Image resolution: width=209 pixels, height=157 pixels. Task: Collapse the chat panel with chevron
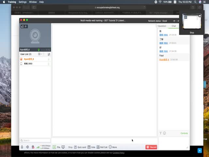[157, 26]
